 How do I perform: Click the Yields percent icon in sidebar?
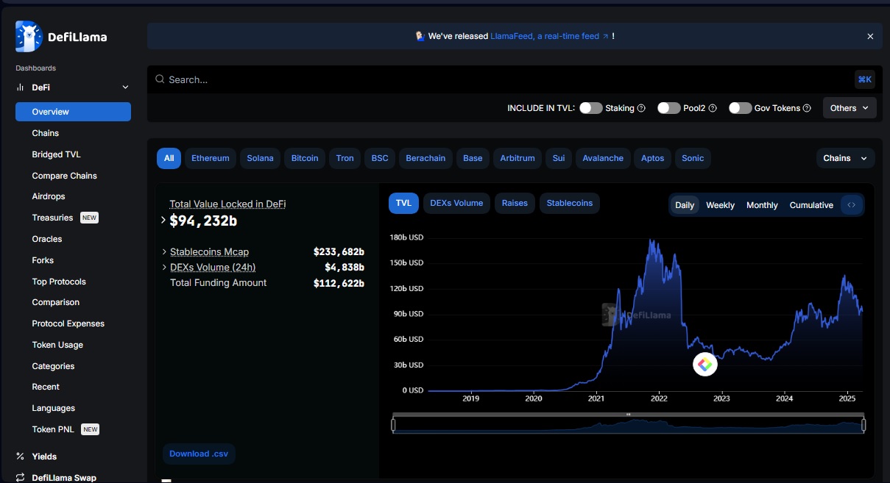coord(21,457)
